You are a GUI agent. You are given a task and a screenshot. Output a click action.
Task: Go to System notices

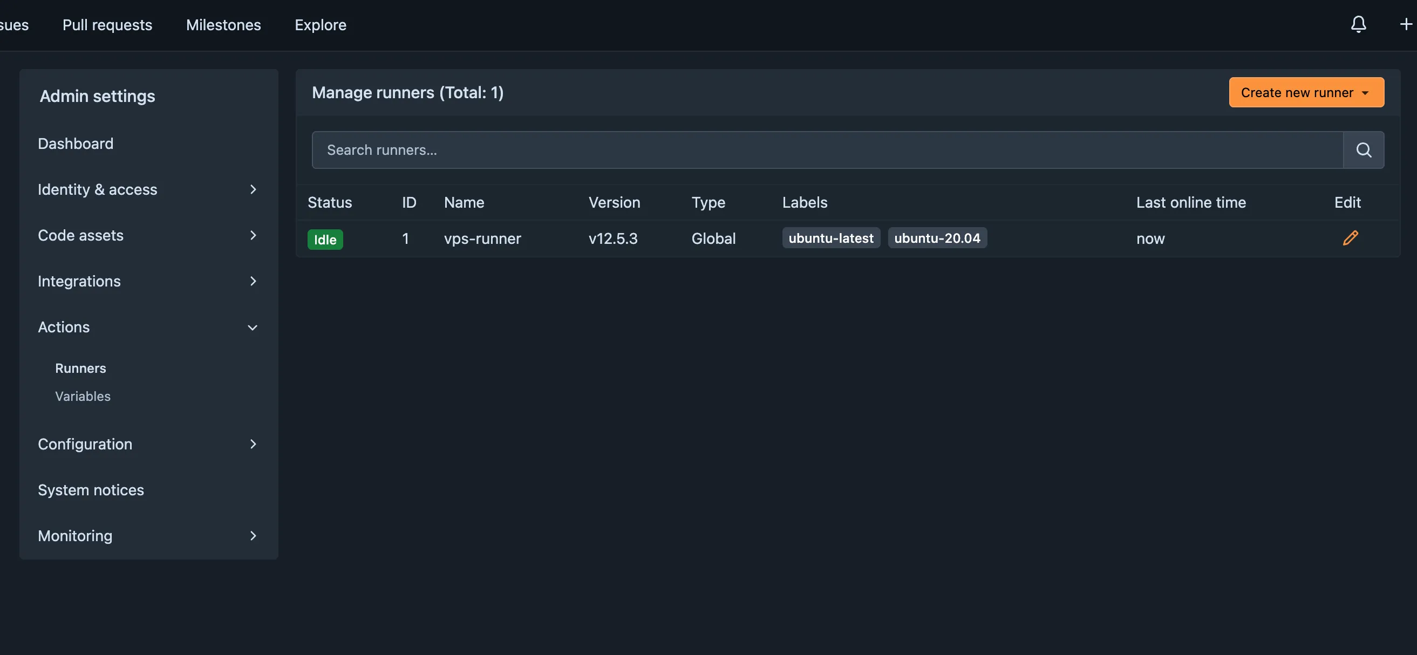coord(91,490)
